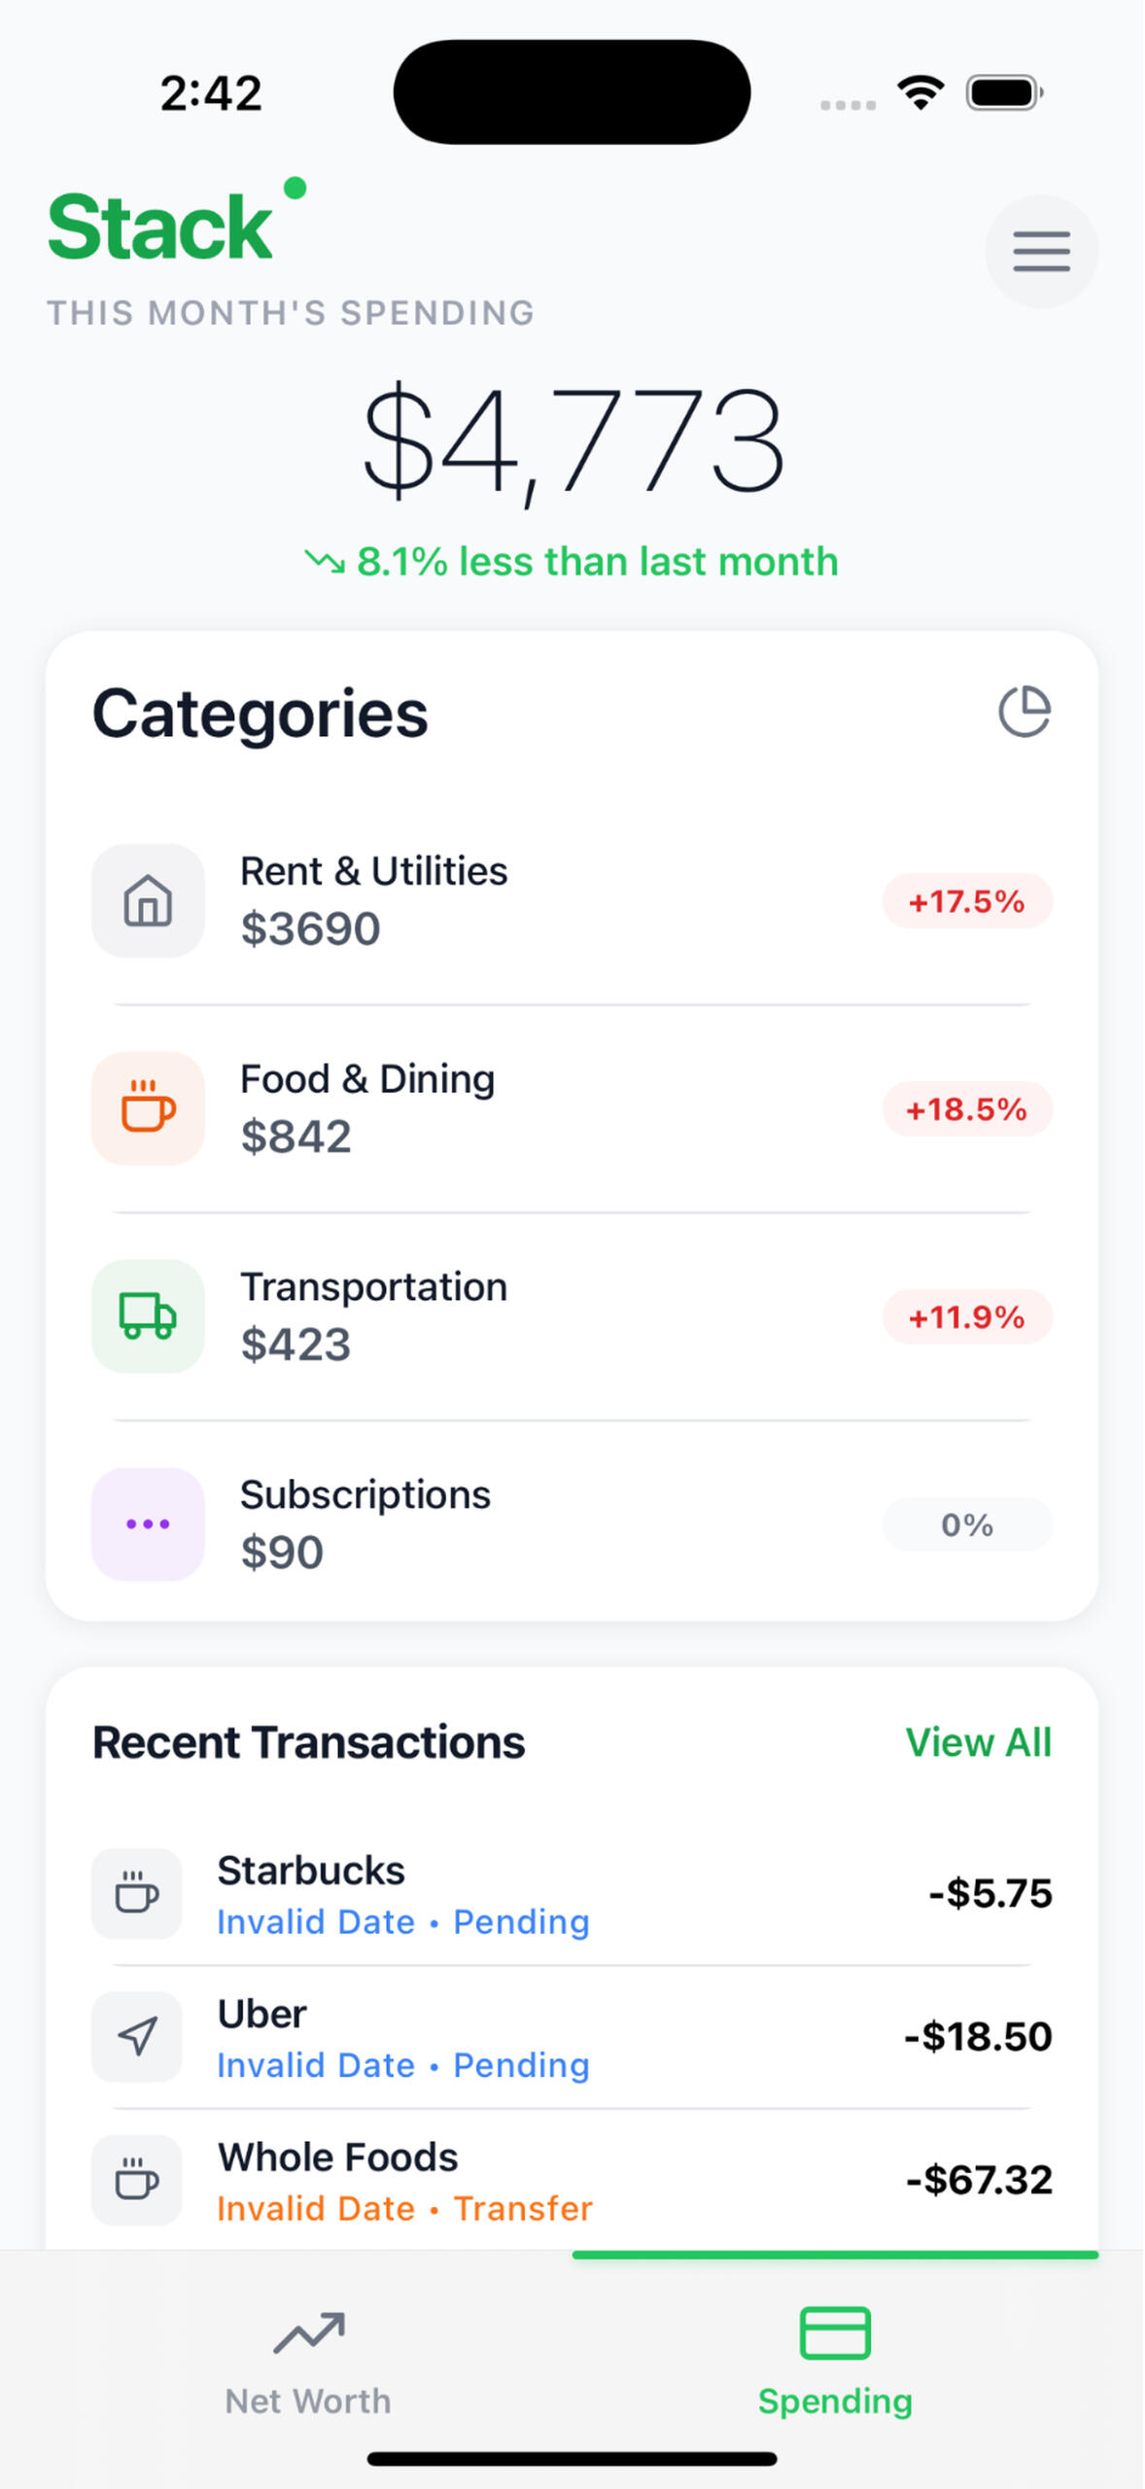Screen dimensions: 1145x2489
Task: Tap the Stack logo
Action: pyautogui.click(x=162, y=227)
